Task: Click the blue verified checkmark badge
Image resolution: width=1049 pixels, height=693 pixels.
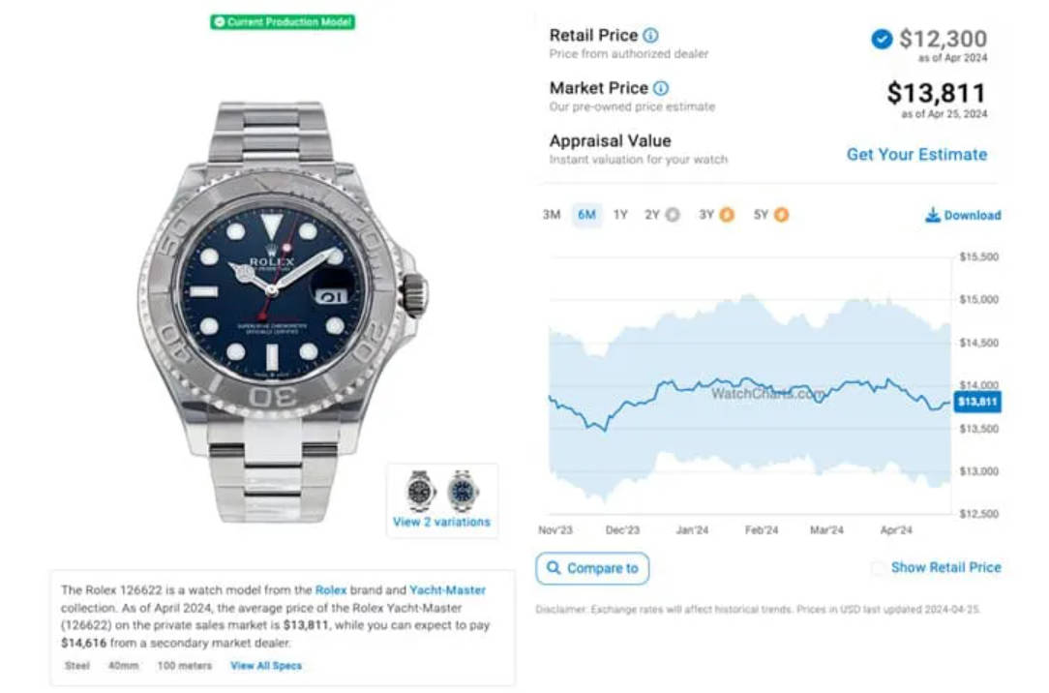Action: pyautogui.click(x=882, y=40)
